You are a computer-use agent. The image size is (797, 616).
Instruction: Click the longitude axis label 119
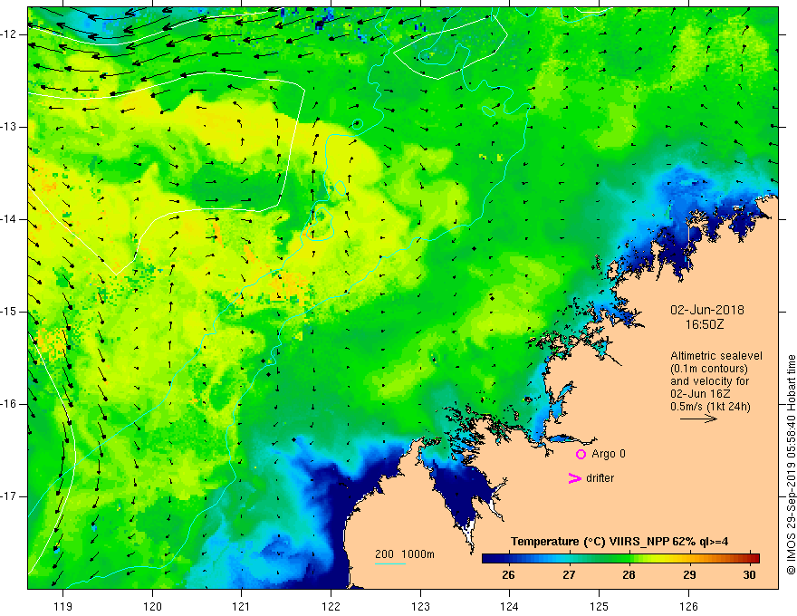coord(63,606)
